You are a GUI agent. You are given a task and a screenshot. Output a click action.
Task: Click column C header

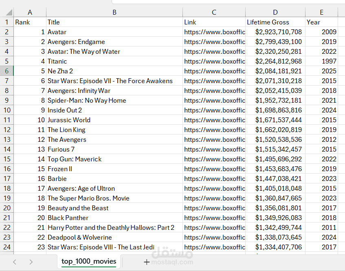[x=214, y=12]
